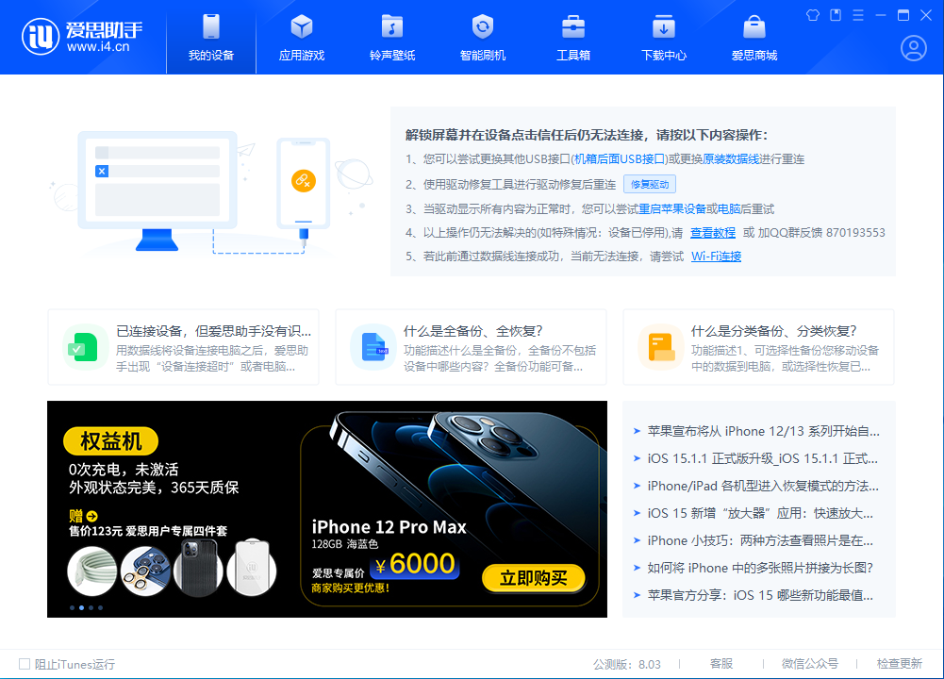Click the 机箱后面USB接口 link
This screenshot has width=944, height=679.
click(x=621, y=159)
